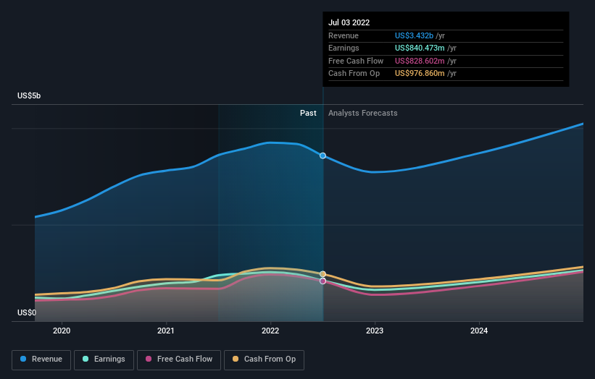Click the US$840.473m earnings value
Image resolution: width=595 pixels, height=379 pixels.
[420, 48]
